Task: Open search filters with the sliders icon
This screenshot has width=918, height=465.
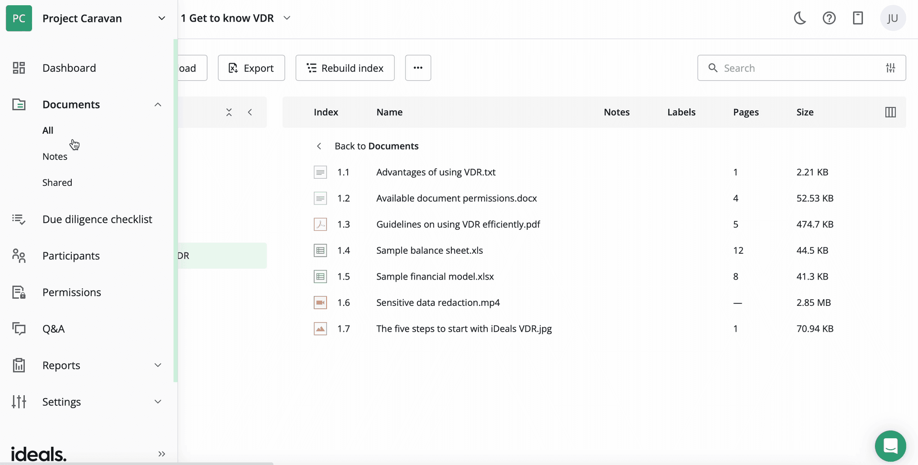Action: (x=890, y=68)
